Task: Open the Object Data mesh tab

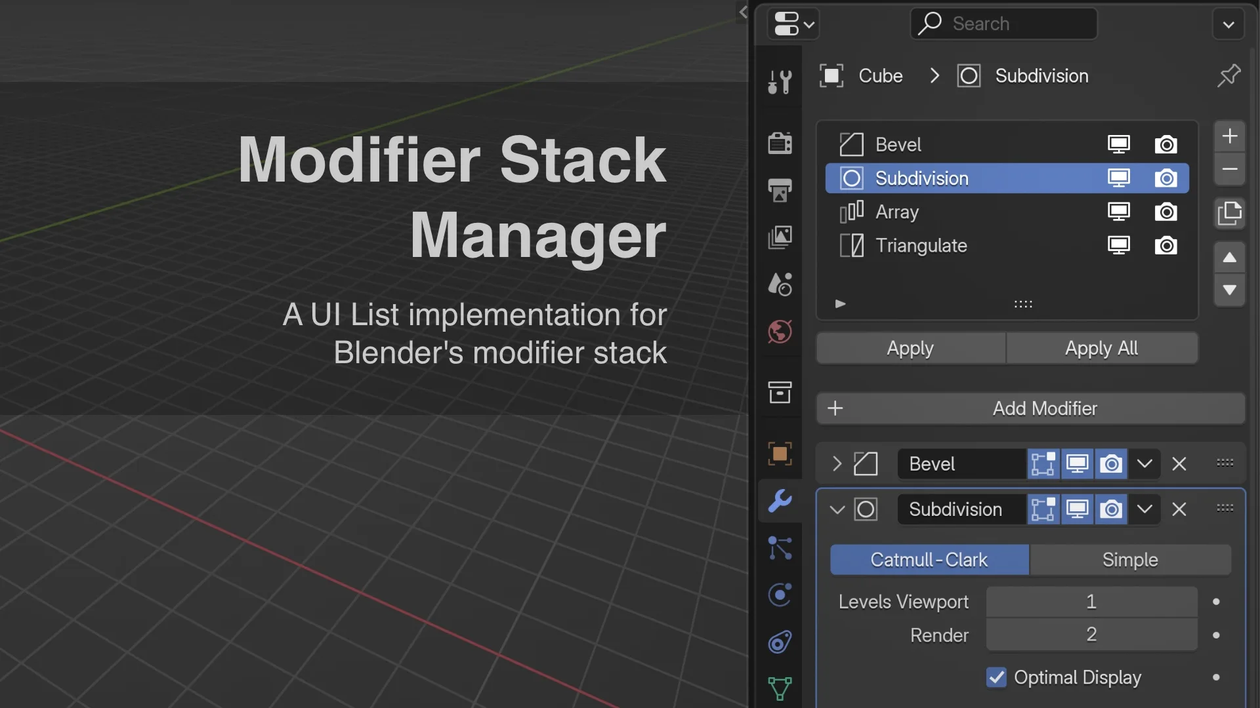Action: [x=780, y=689]
